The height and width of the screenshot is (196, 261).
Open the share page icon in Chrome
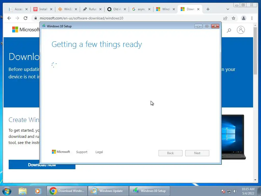[225, 18]
